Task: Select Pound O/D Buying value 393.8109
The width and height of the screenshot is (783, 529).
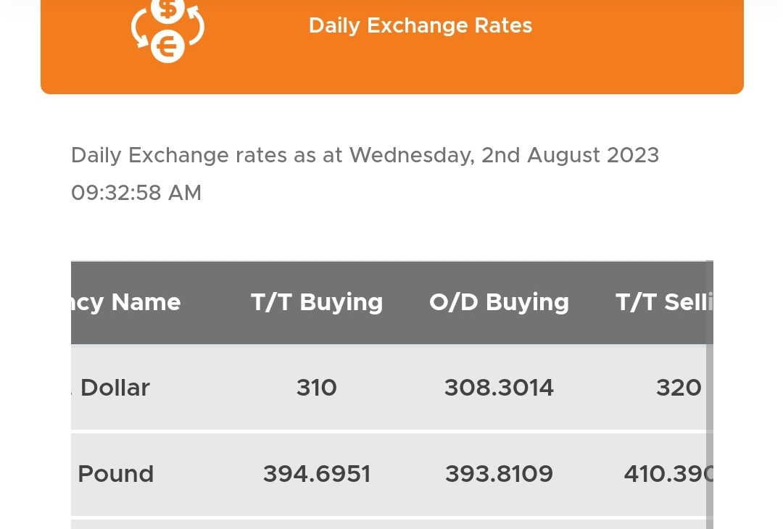Action: point(499,474)
